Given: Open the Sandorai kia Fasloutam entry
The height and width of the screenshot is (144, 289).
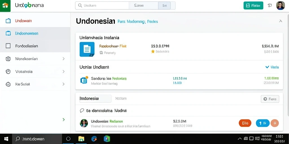Looking at the screenshot, I should tap(109, 78).
